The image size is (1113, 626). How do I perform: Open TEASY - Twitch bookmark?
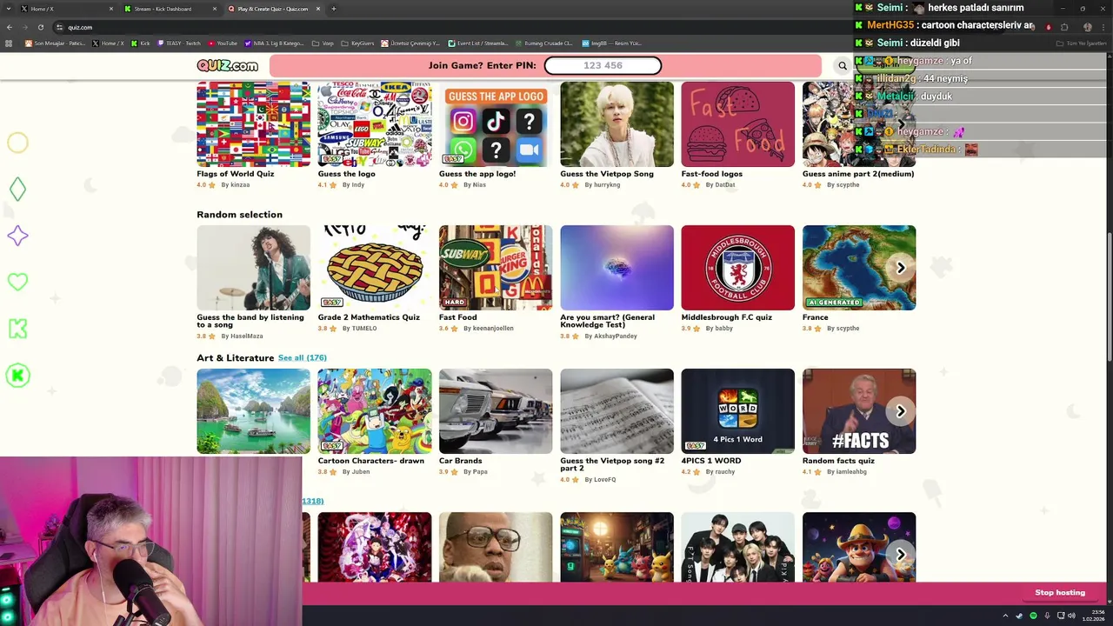[179, 43]
